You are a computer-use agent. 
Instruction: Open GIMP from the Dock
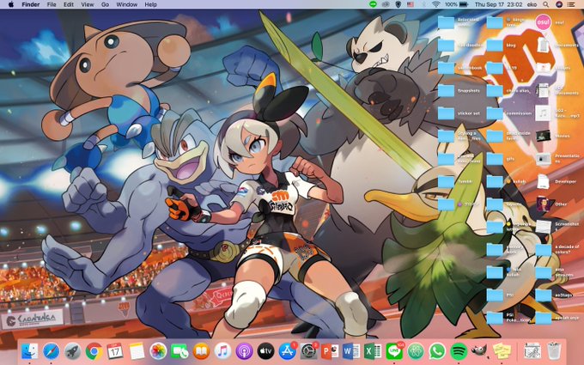480,351
